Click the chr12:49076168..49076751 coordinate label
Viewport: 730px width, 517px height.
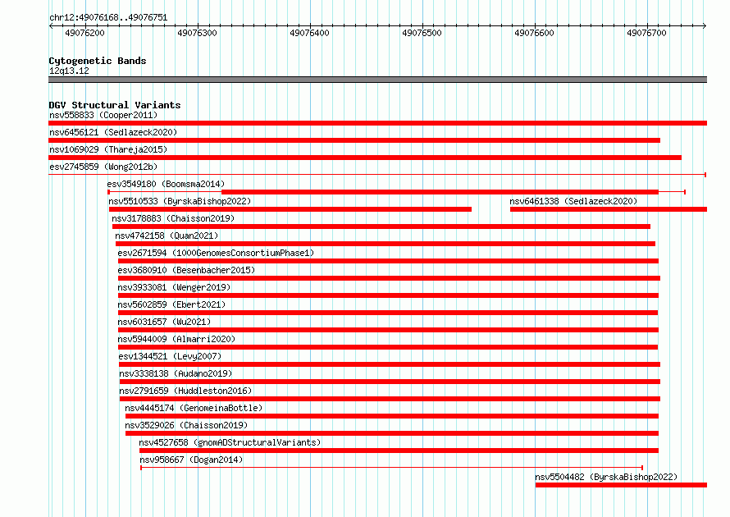(108, 17)
